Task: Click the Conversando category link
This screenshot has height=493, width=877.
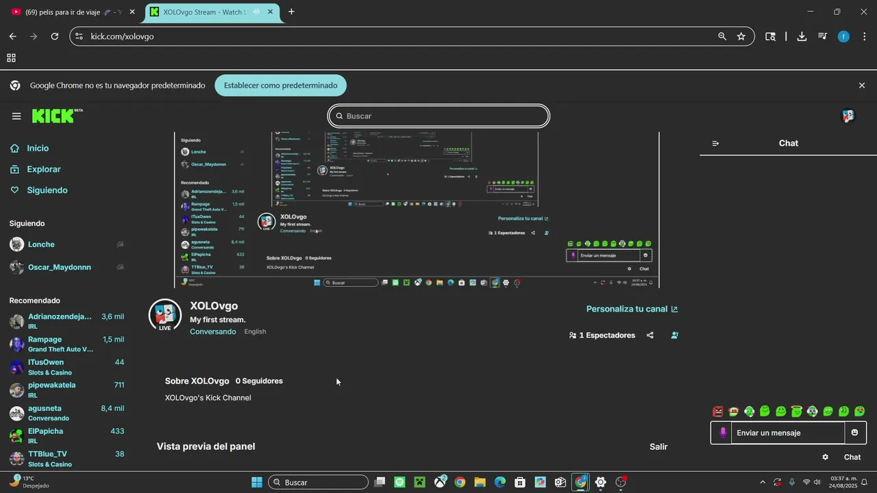Action: (x=212, y=331)
